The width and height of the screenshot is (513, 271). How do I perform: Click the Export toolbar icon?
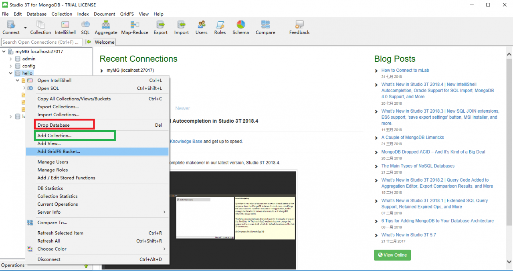[x=160, y=27]
